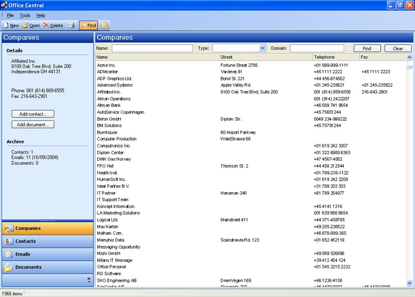
Task: Click the Documents folder icon in sidebar
Action: [9, 267]
